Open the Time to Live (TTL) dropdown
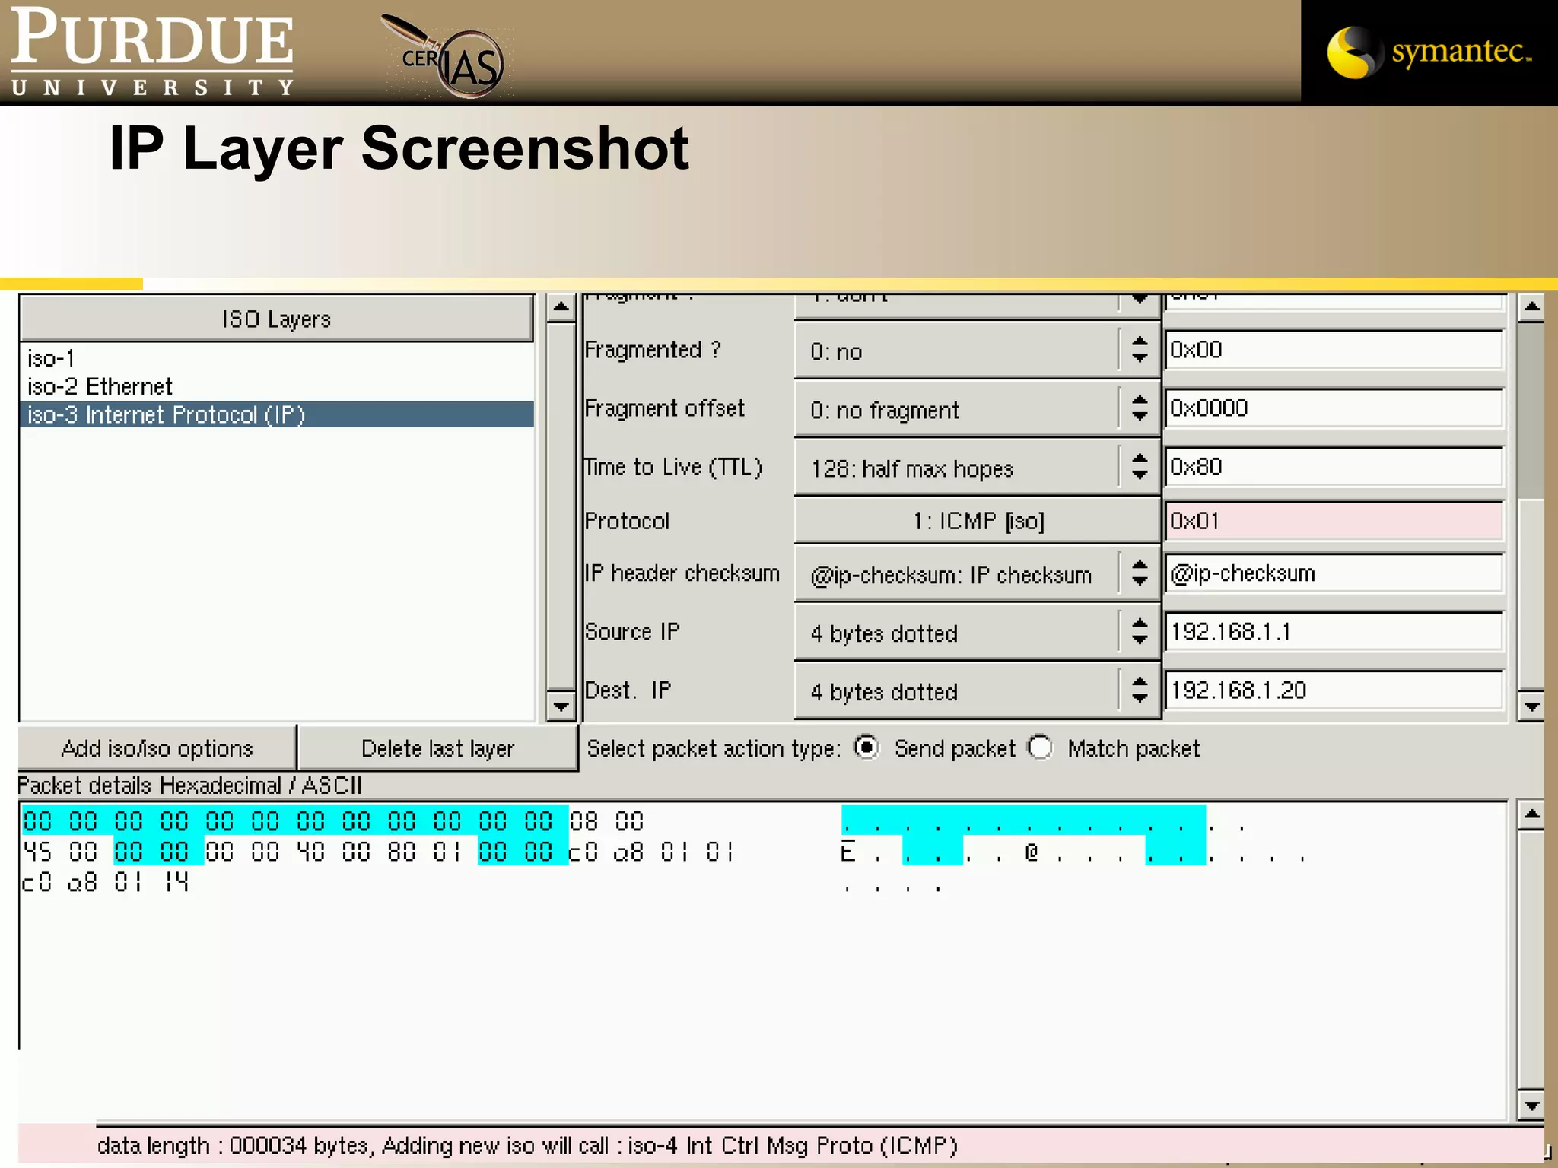 pos(977,468)
